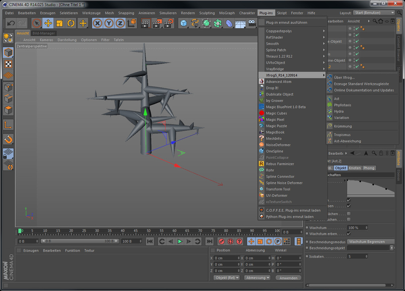The image size is (405, 291).
Task: Open the Objekt (Rel) dropdown
Action: (227, 278)
